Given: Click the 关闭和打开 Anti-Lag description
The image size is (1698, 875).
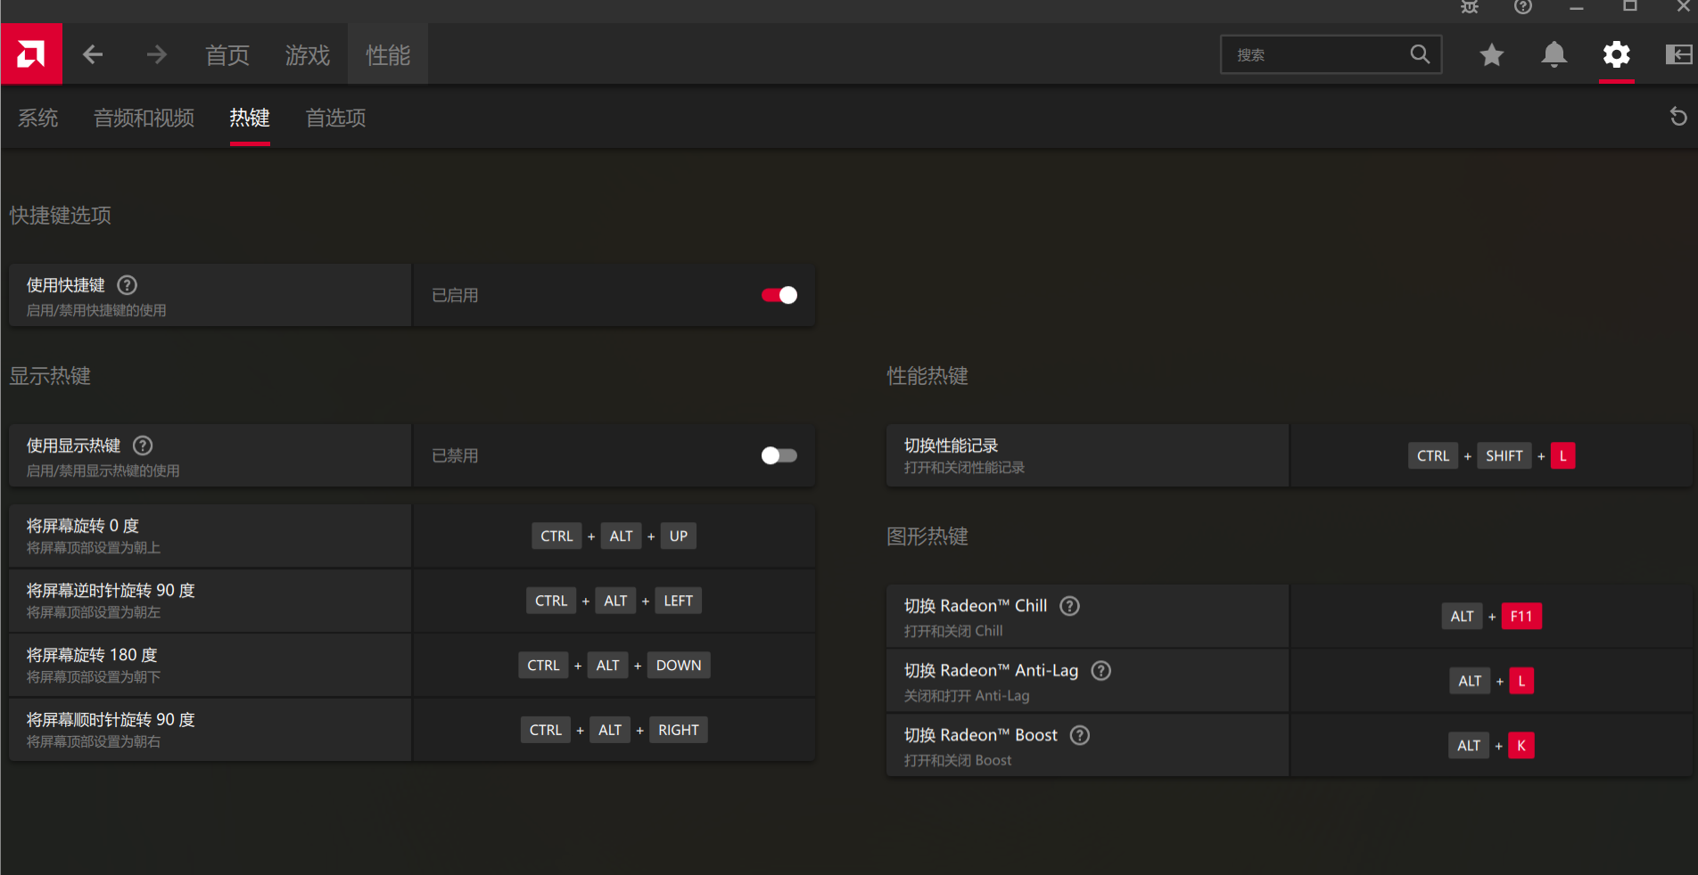Looking at the screenshot, I should (967, 695).
